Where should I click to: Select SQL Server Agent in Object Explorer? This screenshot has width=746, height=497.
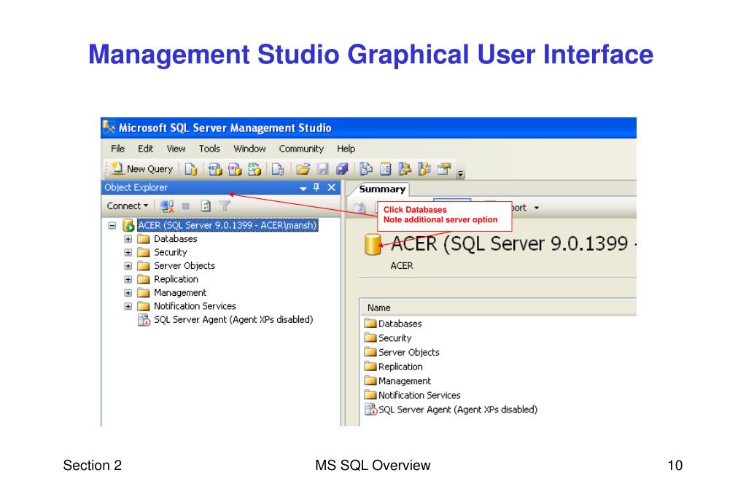pyautogui.click(x=233, y=320)
